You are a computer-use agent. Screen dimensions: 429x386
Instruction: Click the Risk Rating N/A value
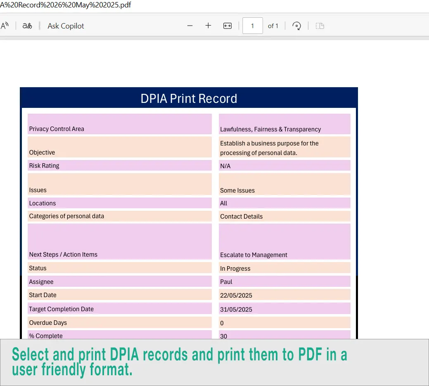pos(284,166)
